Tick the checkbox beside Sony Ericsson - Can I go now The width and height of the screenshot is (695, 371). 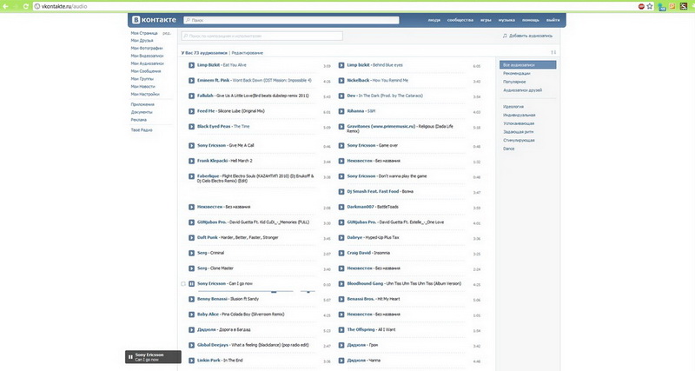coord(183,283)
